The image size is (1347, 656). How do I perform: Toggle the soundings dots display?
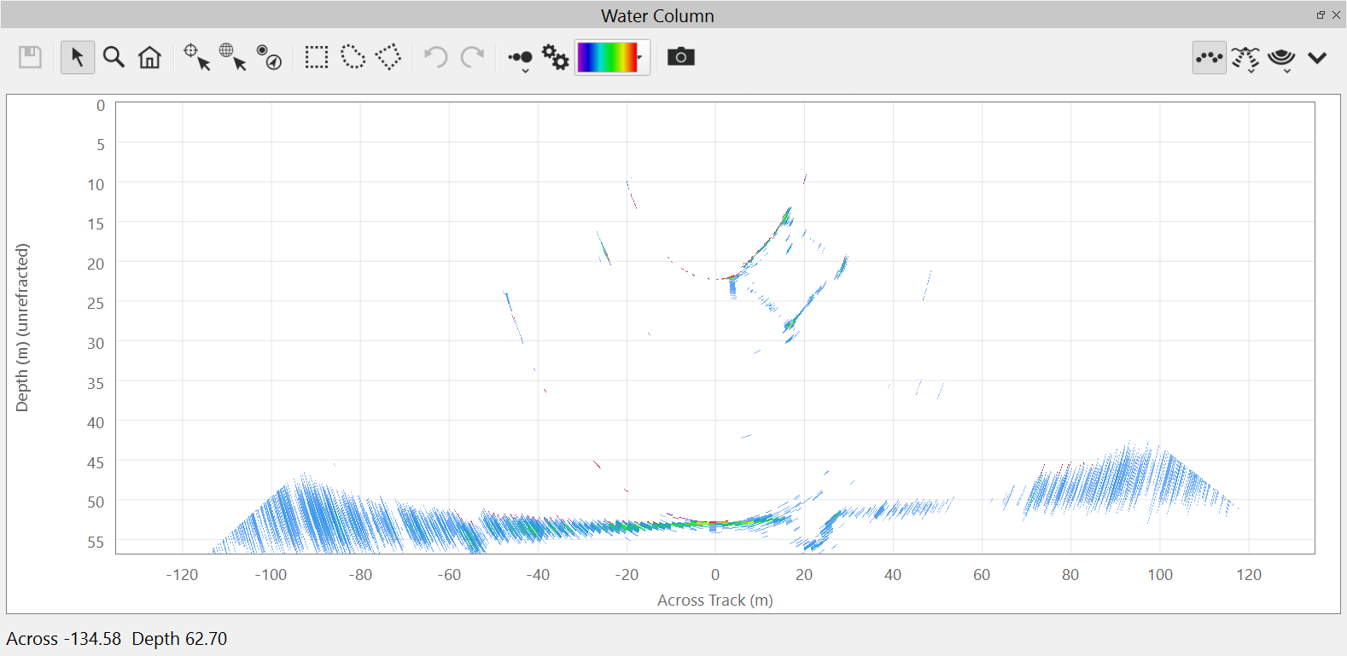1209,57
